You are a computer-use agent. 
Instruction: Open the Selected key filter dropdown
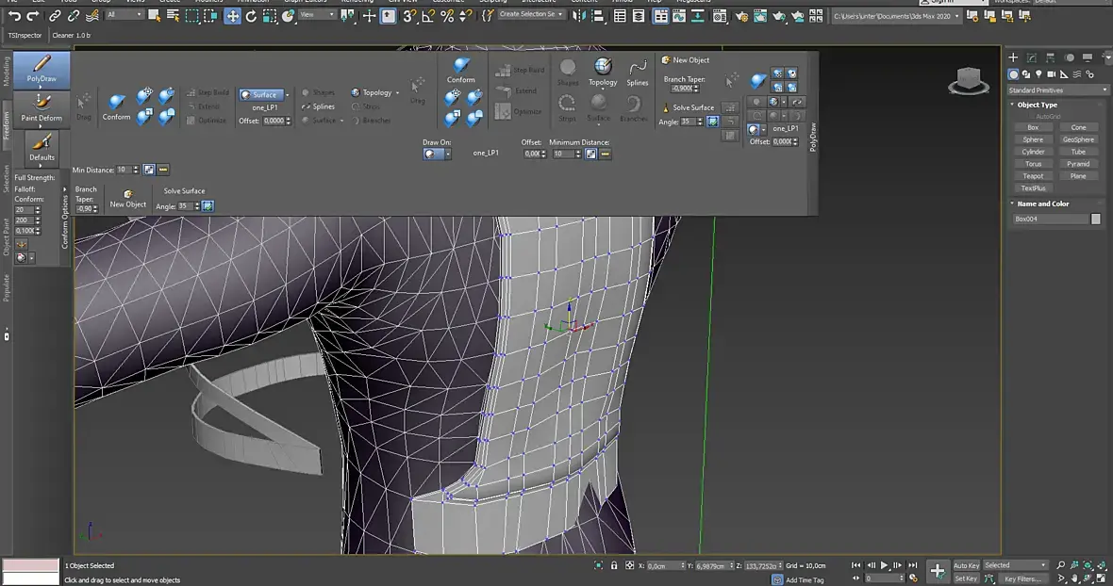(1015, 565)
